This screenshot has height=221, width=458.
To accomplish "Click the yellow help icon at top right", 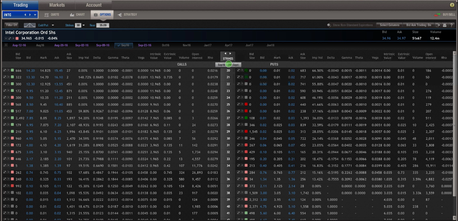I will pyautogui.click(x=452, y=5).
